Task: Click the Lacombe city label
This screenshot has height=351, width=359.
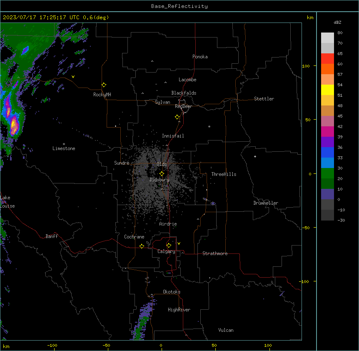Action: (x=187, y=80)
